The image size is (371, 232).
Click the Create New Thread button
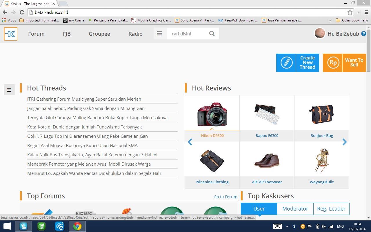[x=298, y=63]
